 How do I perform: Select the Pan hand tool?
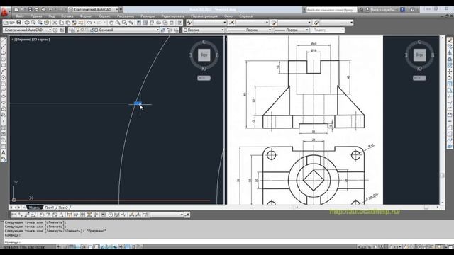(111, 22)
